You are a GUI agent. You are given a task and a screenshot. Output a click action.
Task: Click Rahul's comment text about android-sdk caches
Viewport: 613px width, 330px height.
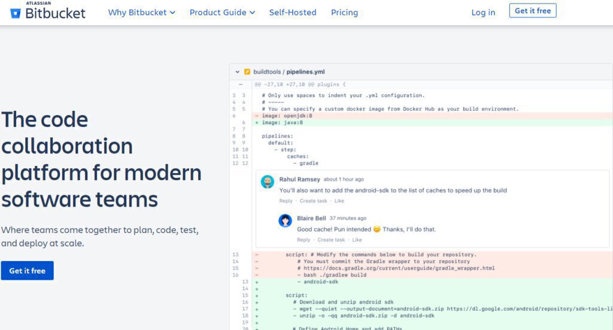point(393,190)
